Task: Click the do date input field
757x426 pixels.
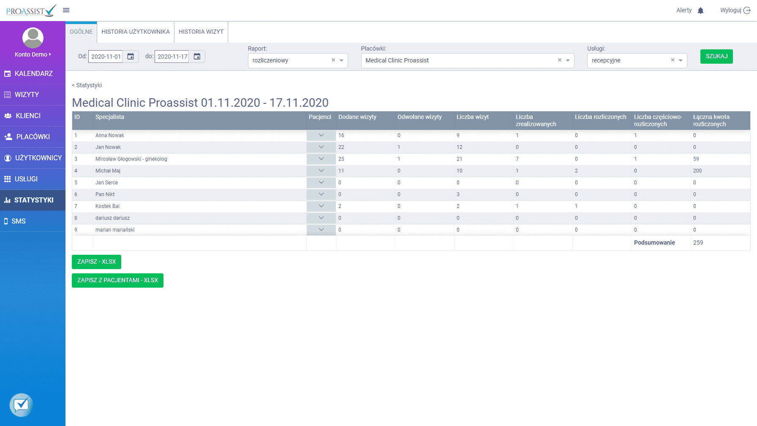Action: 172,57
